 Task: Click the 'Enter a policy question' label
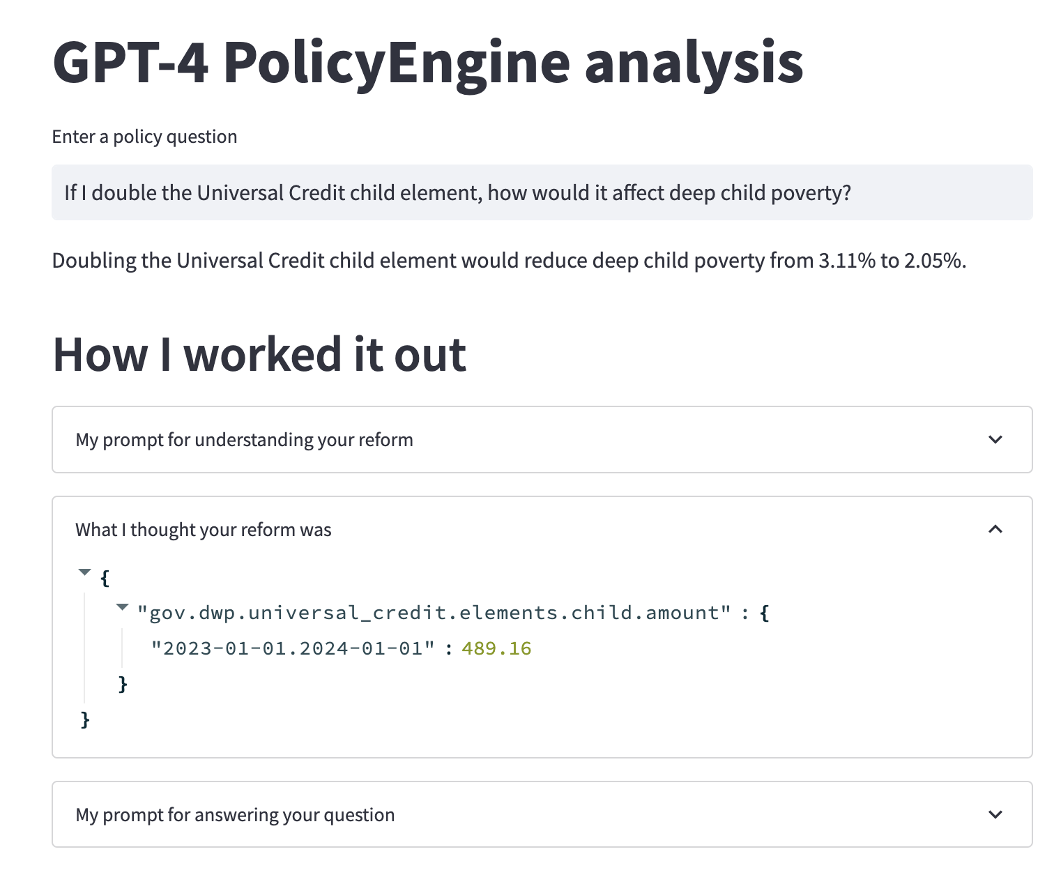coord(144,137)
